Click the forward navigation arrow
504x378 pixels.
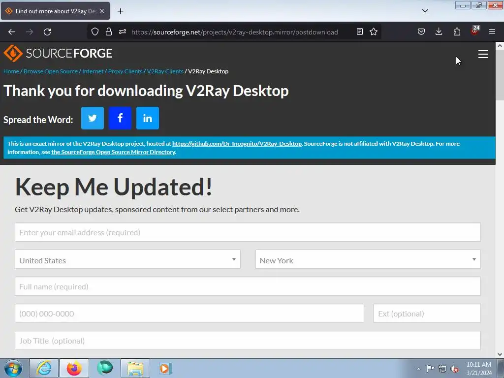click(30, 32)
